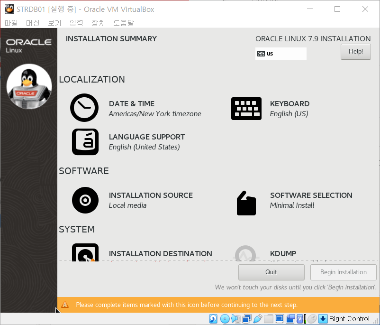Click Americas/New York timezone text
The width and height of the screenshot is (380, 325).
(x=155, y=113)
